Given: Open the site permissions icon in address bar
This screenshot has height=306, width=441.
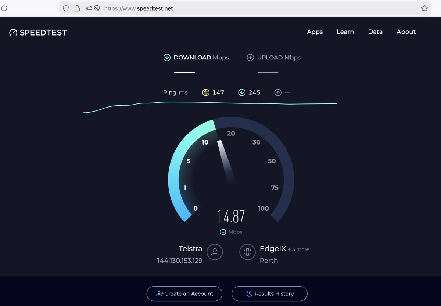Looking at the screenshot, I should (x=89, y=8).
